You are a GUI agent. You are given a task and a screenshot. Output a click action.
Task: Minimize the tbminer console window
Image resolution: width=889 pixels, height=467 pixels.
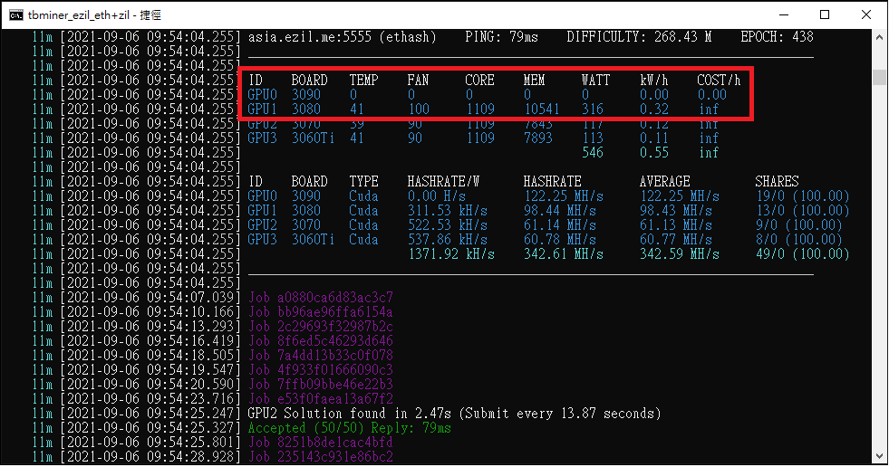(784, 14)
